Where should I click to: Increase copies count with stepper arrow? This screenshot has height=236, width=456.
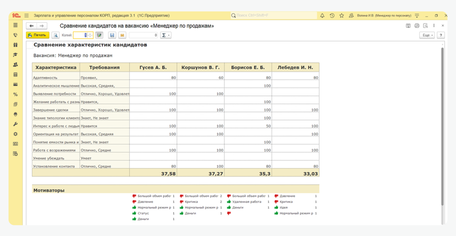pyautogui.click(x=90, y=34)
